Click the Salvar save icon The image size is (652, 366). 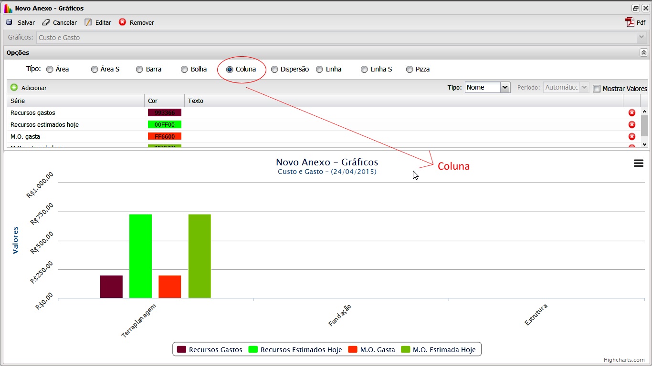pyautogui.click(x=9, y=22)
